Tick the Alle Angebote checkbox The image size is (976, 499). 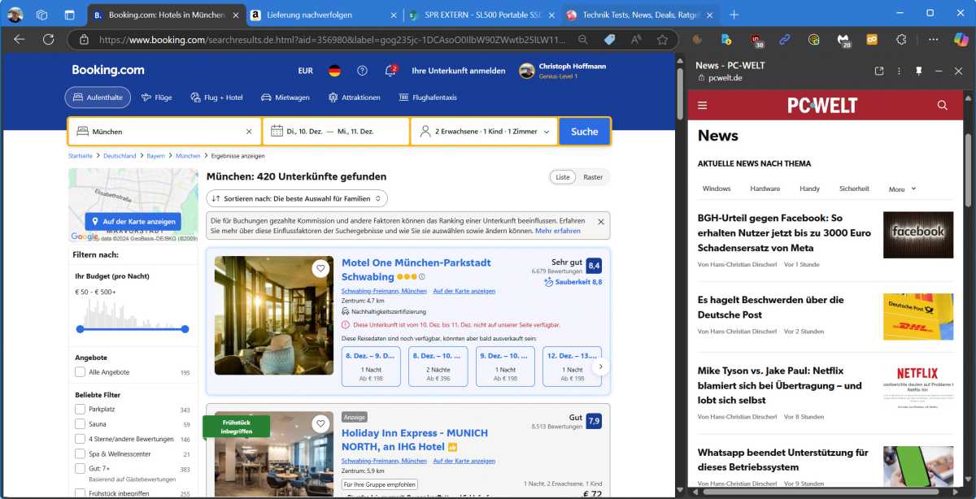[x=80, y=372]
